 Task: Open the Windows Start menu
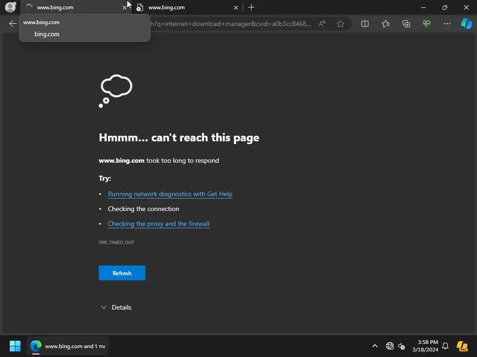[15, 346]
